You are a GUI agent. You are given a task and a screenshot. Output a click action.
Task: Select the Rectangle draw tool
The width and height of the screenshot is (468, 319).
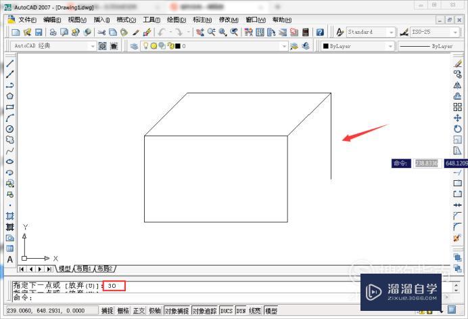tap(10, 107)
